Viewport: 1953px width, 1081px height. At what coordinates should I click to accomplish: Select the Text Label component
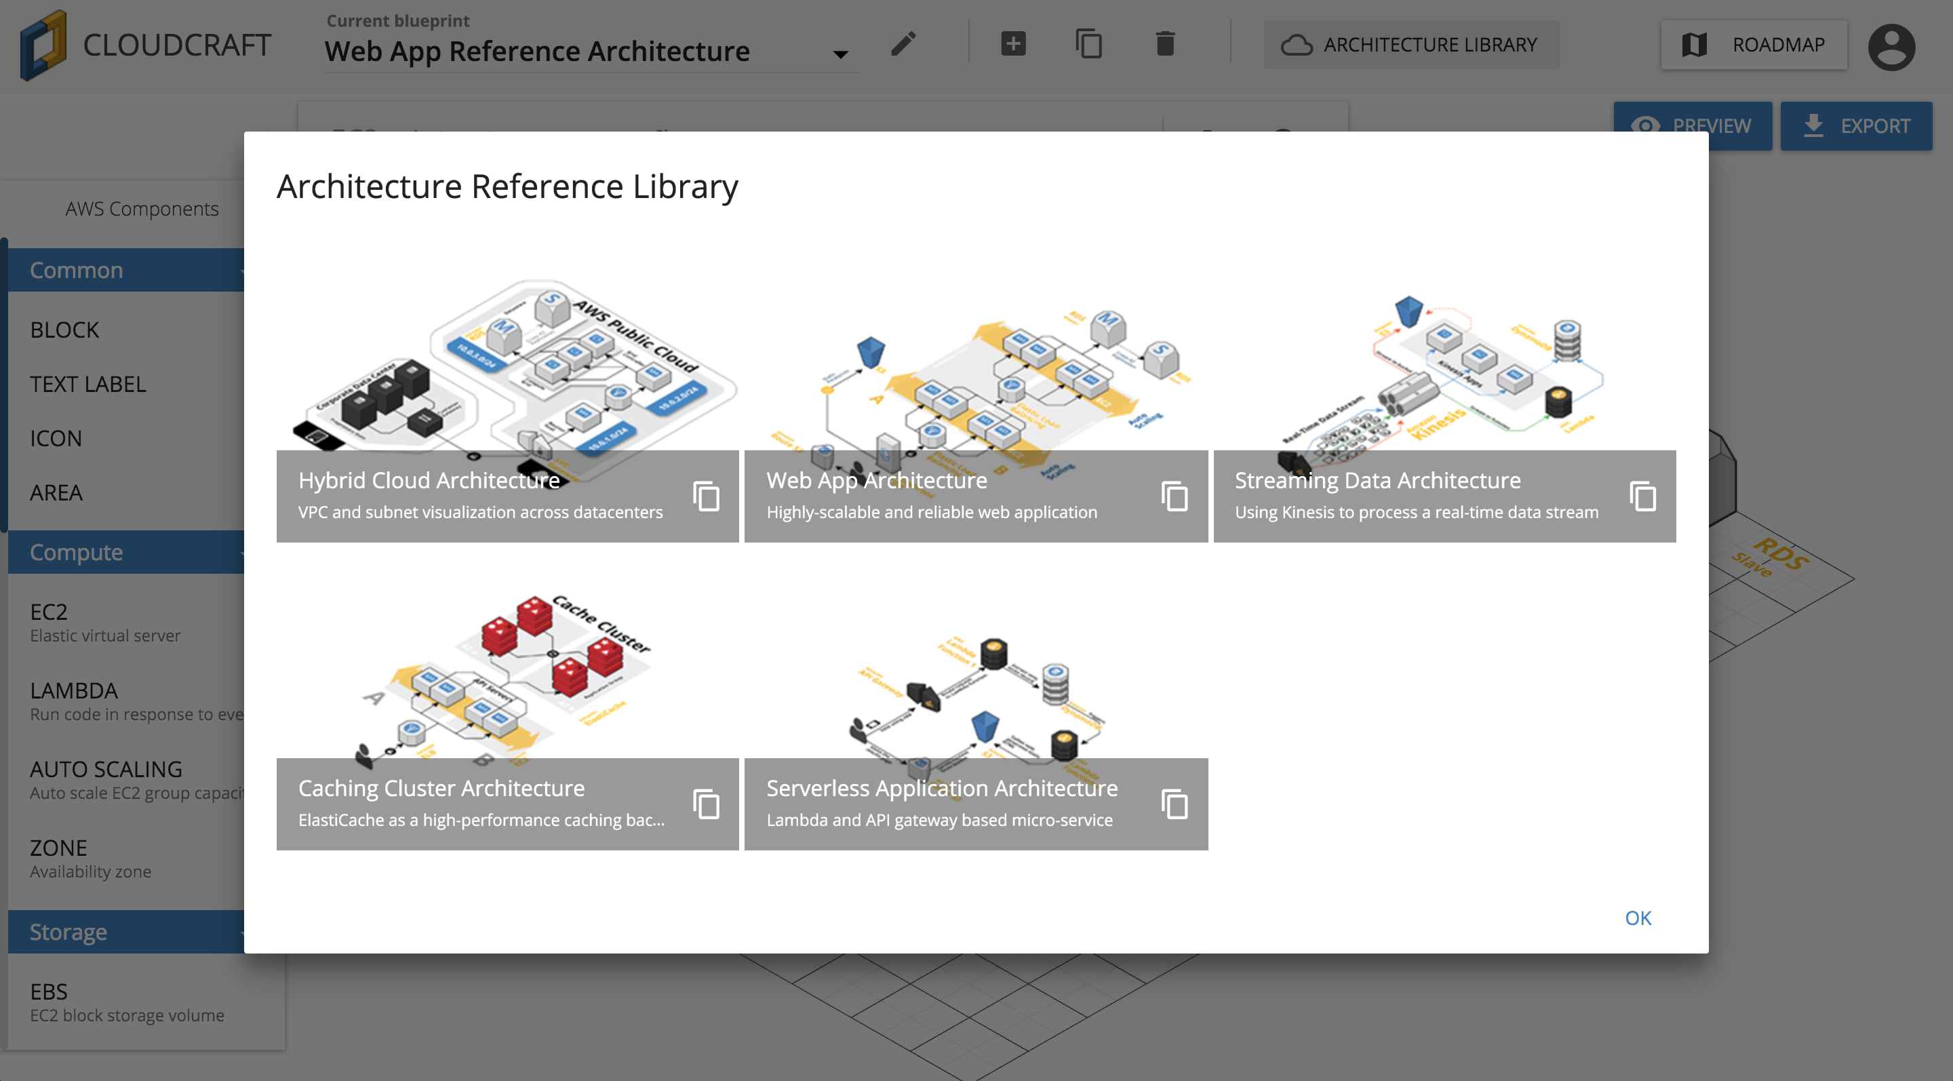pyautogui.click(x=88, y=385)
